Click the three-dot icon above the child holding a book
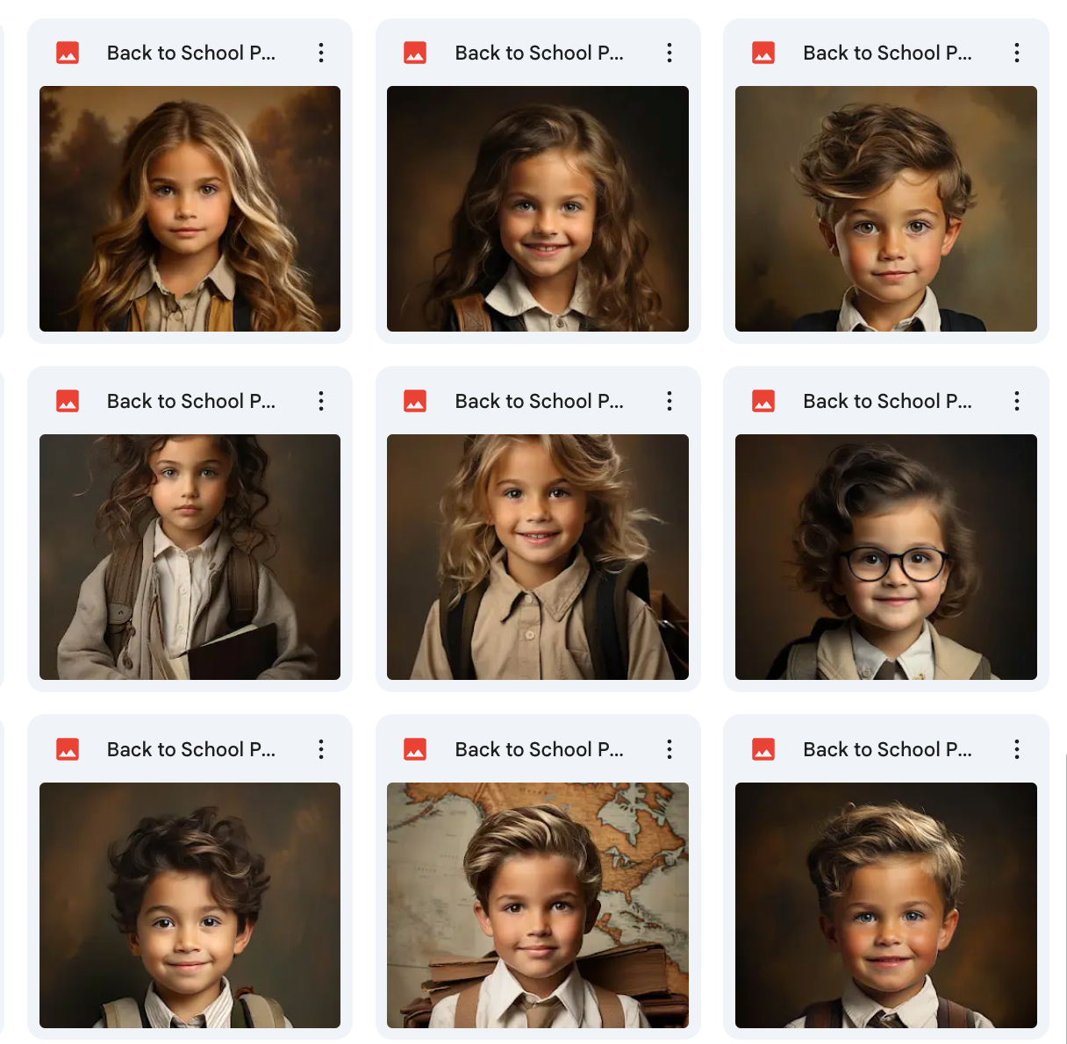This screenshot has width=1067, height=1044. (321, 401)
